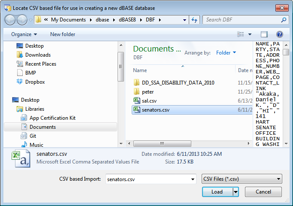Click the Load button

[x=217, y=192]
